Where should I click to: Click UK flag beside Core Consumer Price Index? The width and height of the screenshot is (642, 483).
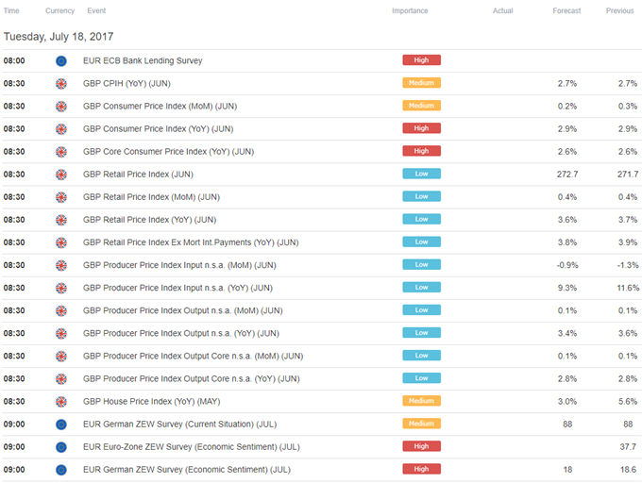(61, 152)
